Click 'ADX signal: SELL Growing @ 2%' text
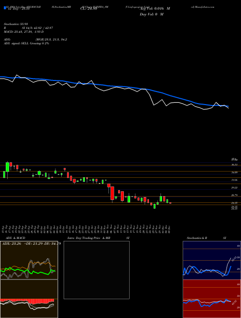The height and width of the screenshot is (318, 241). pos(27,43)
